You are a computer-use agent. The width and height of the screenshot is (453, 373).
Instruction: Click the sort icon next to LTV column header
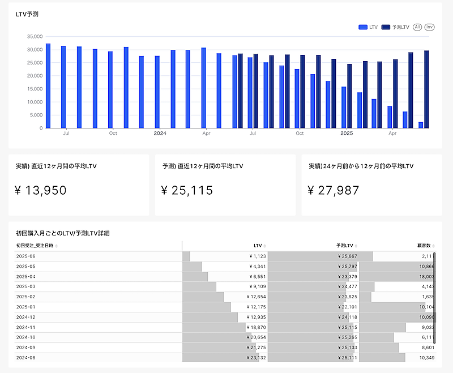point(265,246)
